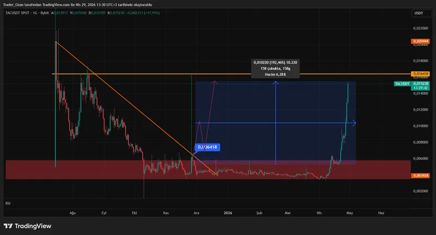Click the Y0,015542 high value in legend
436x235 pixels.
tap(78, 13)
